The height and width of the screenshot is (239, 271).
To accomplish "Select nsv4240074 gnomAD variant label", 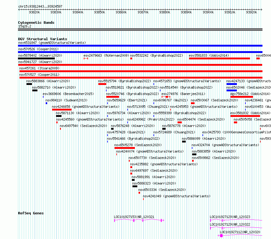I will (x=150, y=151).
